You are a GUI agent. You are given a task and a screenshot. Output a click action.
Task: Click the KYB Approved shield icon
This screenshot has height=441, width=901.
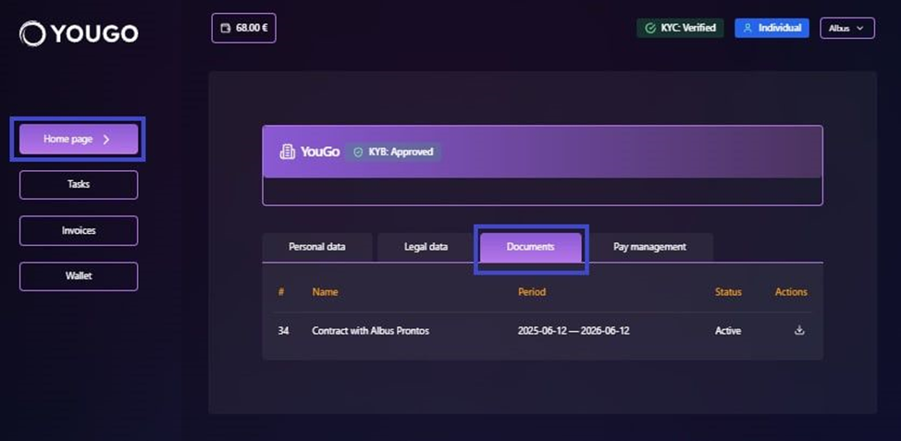click(358, 153)
